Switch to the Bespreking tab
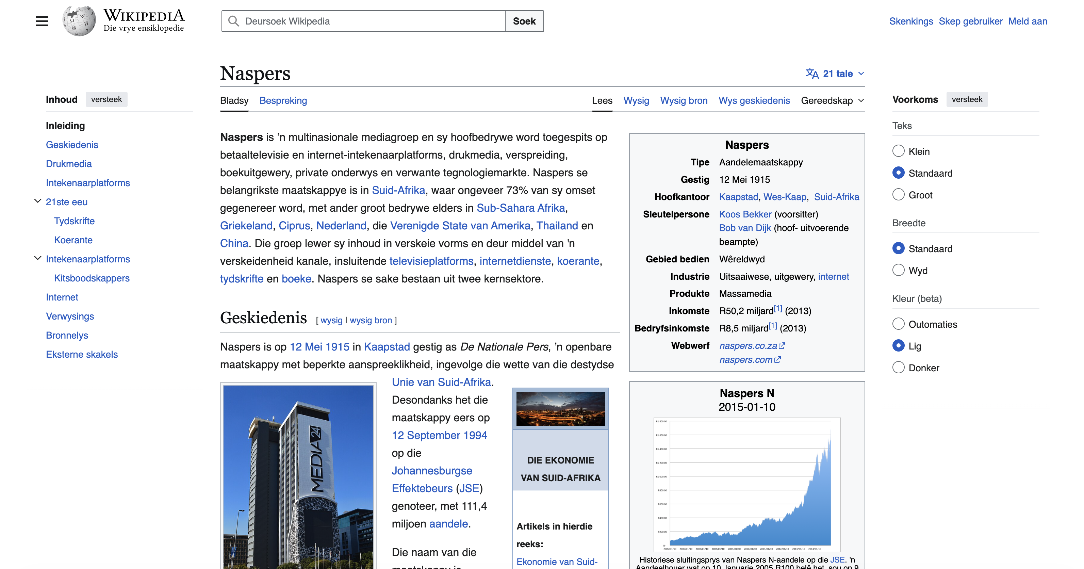Viewport: 1084px width, 569px height. (x=283, y=101)
